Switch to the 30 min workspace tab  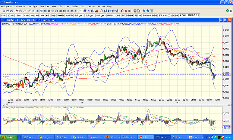tap(26, 15)
